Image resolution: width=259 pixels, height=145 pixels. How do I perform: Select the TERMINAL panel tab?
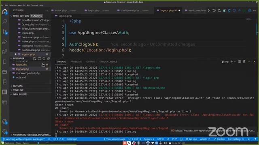click(x=61, y=62)
